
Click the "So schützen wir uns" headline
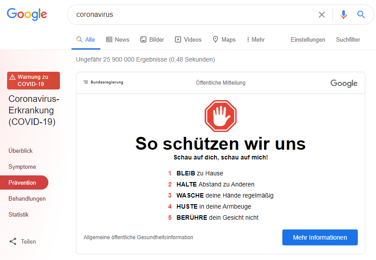point(221,144)
